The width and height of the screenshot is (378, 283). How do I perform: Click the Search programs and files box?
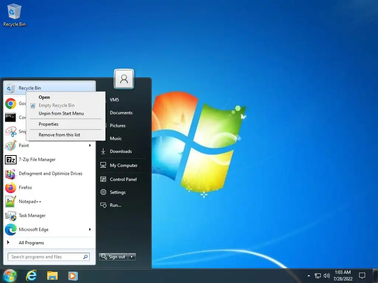(48, 257)
